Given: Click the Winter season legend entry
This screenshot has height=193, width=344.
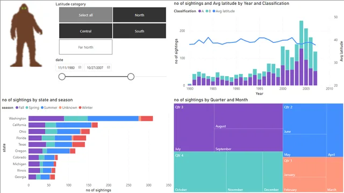Looking at the screenshot, I should pos(86,108).
